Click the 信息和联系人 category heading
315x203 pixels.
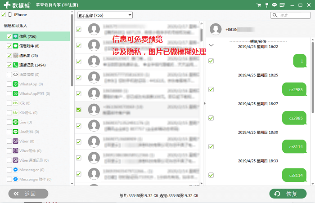pyautogui.click(x=15, y=26)
